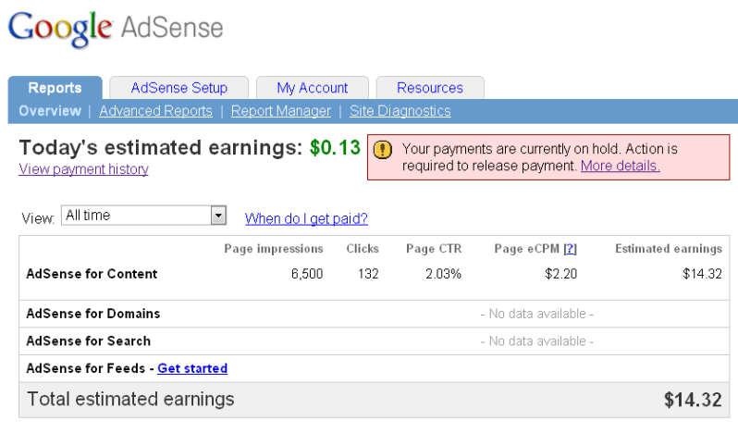Follow the More details link in the payment alert
738x433 pixels.
click(x=620, y=166)
